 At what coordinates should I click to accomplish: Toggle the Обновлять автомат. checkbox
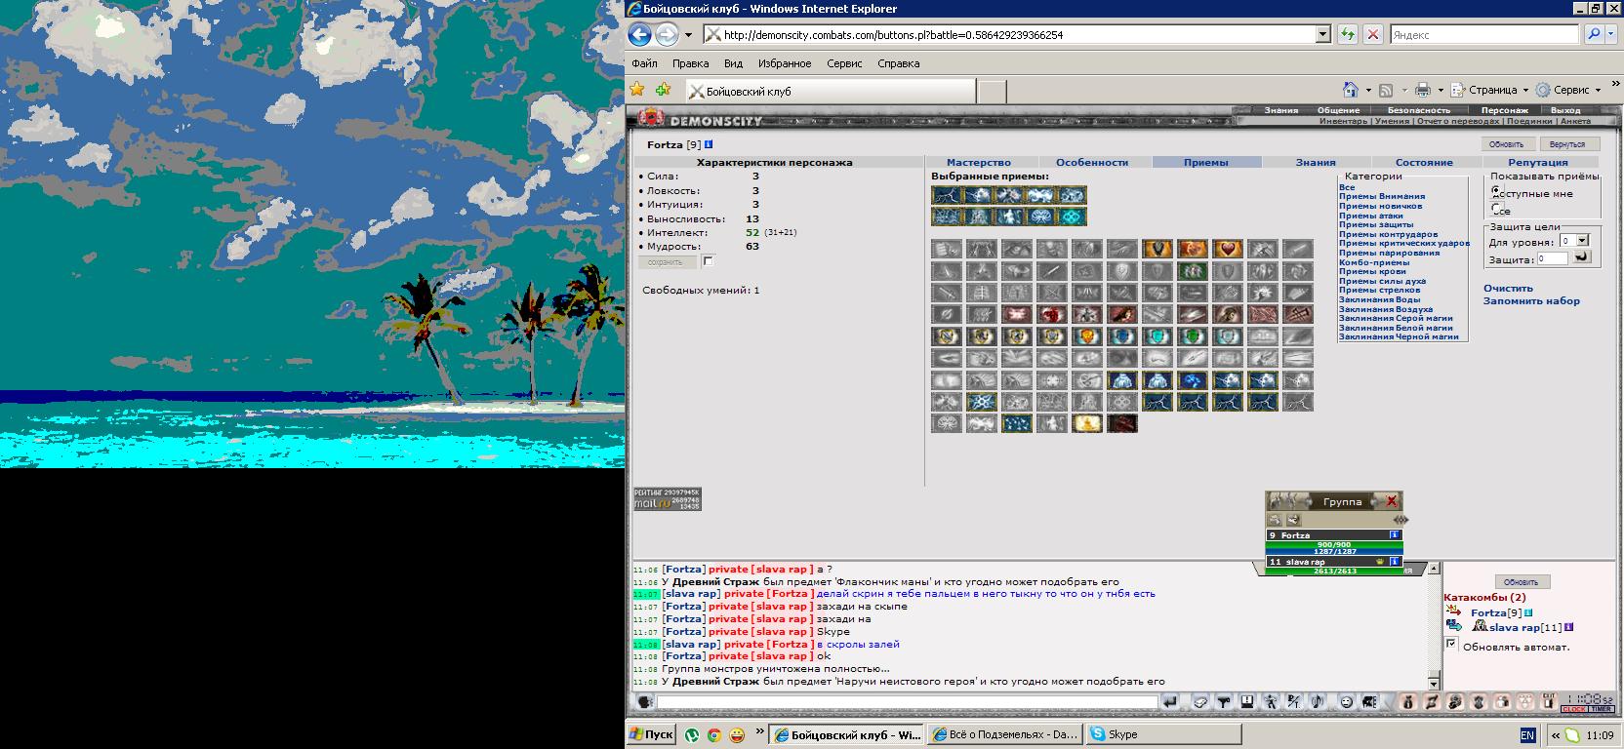[x=1451, y=644]
